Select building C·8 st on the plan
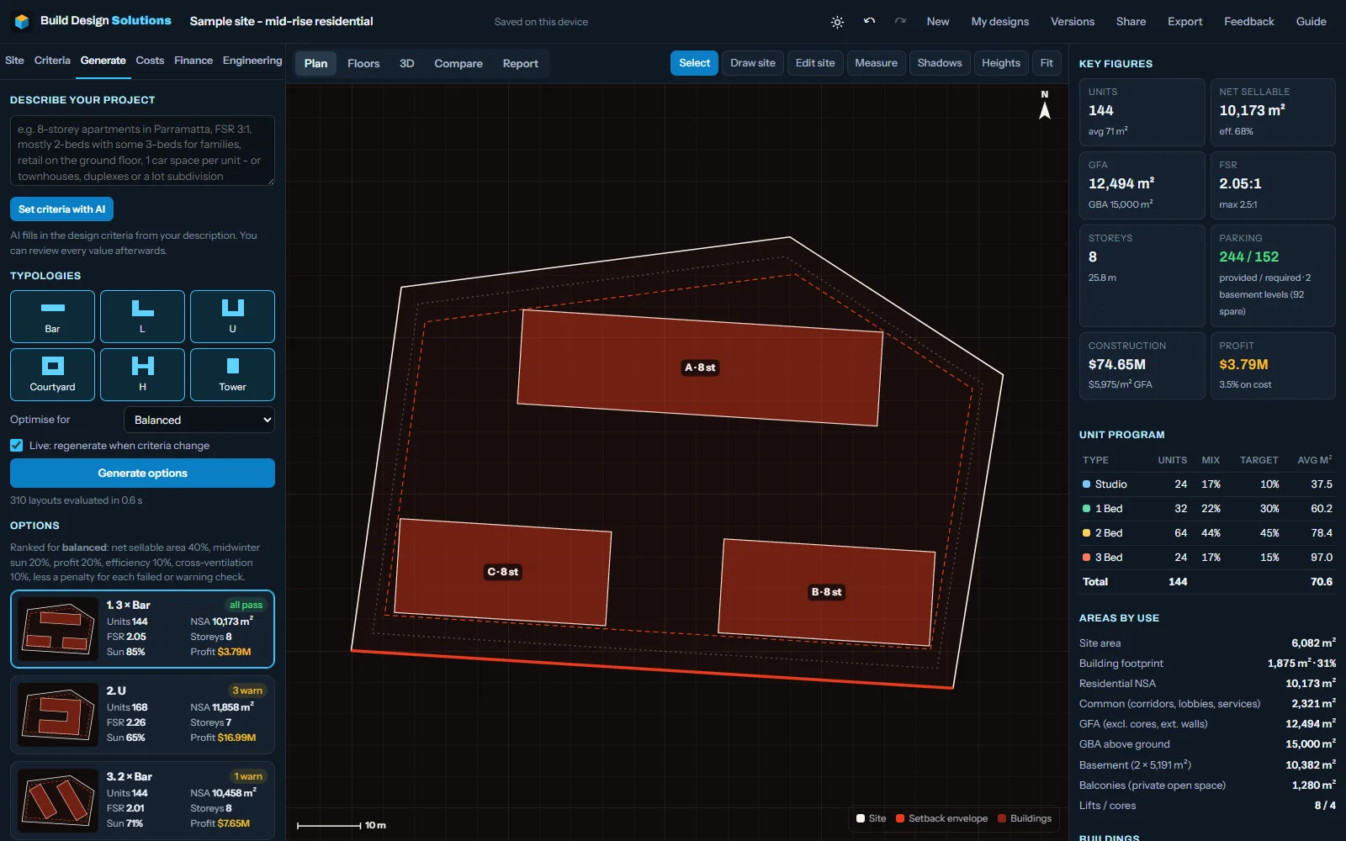 (x=503, y=572)
